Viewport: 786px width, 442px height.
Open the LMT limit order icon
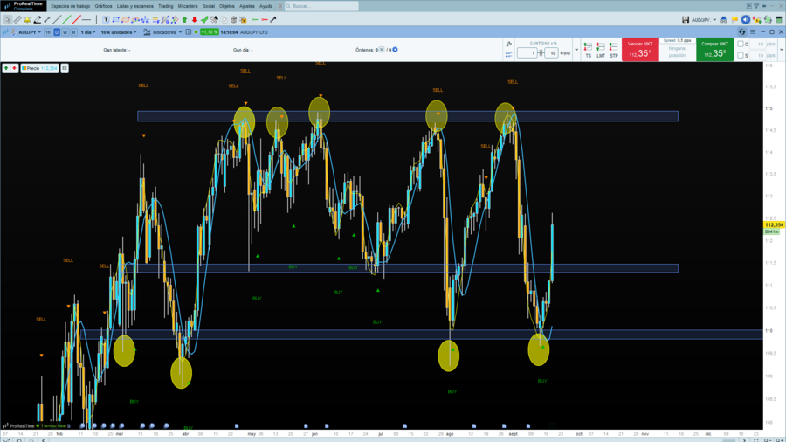(601, 50)
